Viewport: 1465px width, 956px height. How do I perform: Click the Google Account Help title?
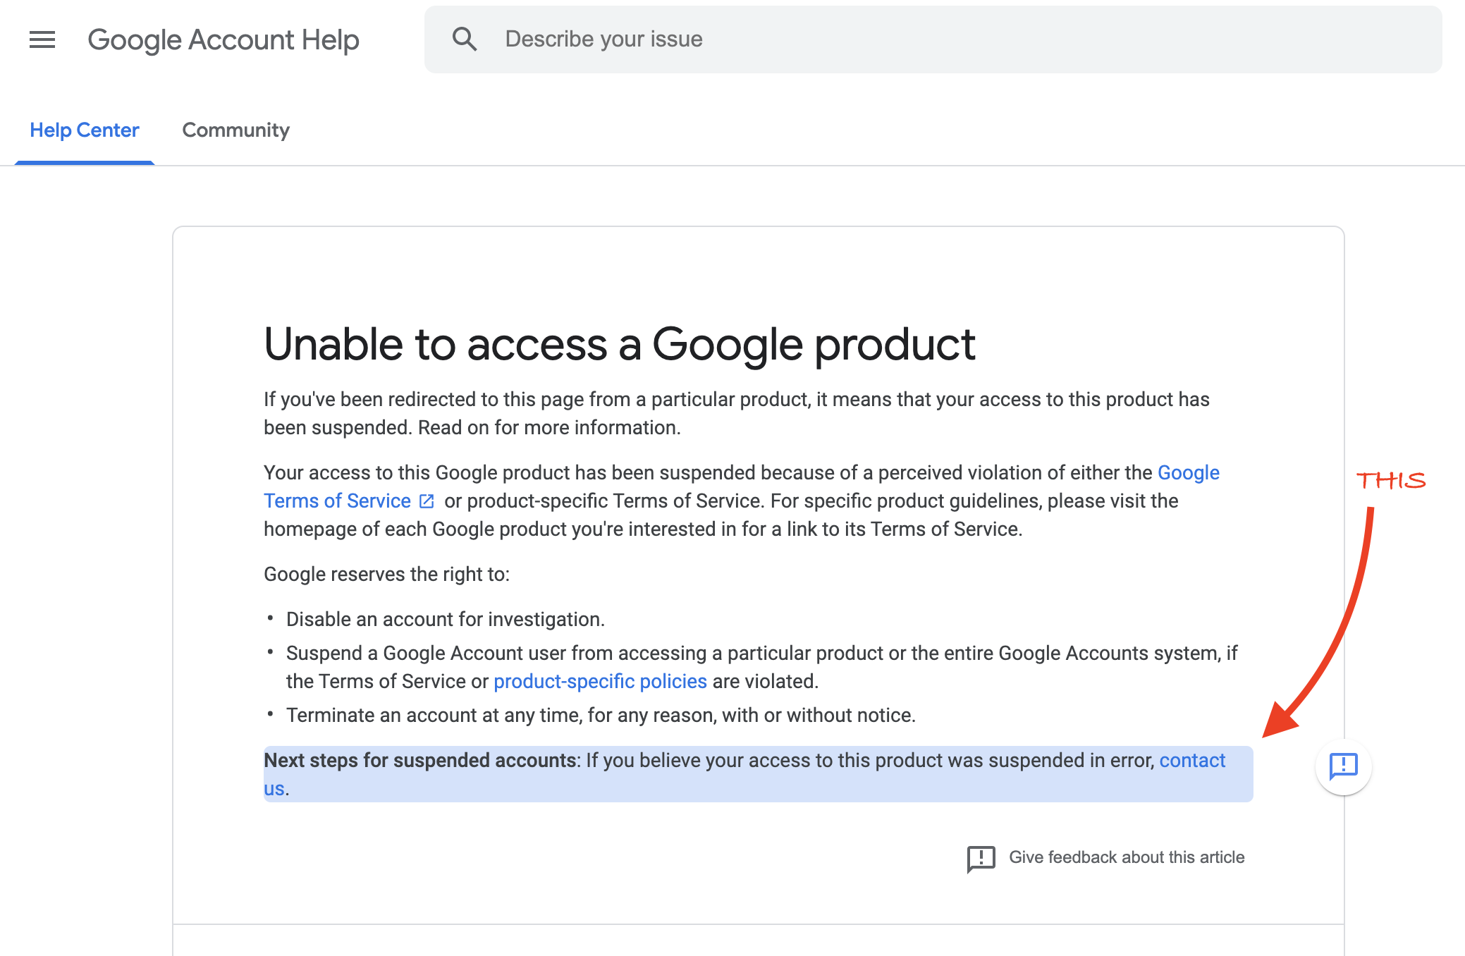[x=223, y=40]
